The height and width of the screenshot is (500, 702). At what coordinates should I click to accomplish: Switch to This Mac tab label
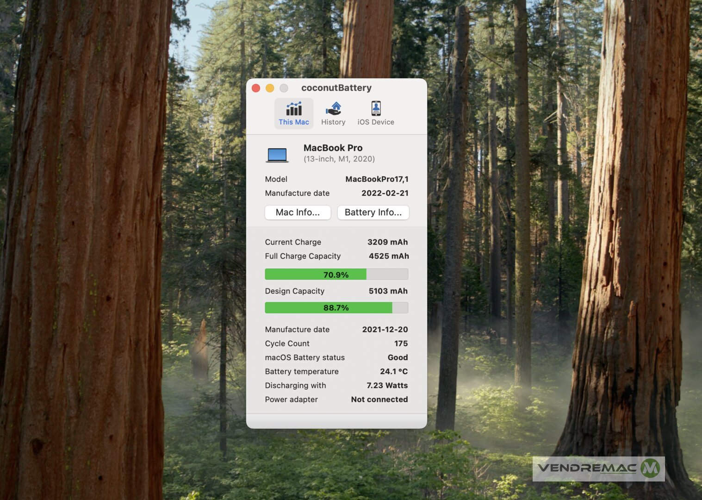tap(294, 122)
